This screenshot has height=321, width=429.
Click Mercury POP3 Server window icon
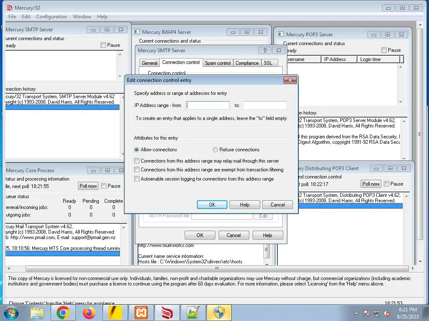coord(281,34)
